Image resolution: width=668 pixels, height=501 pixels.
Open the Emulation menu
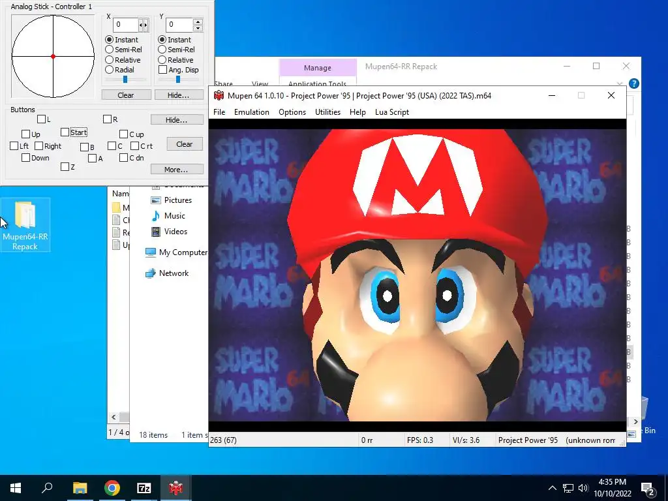click(x=252, y=112)
